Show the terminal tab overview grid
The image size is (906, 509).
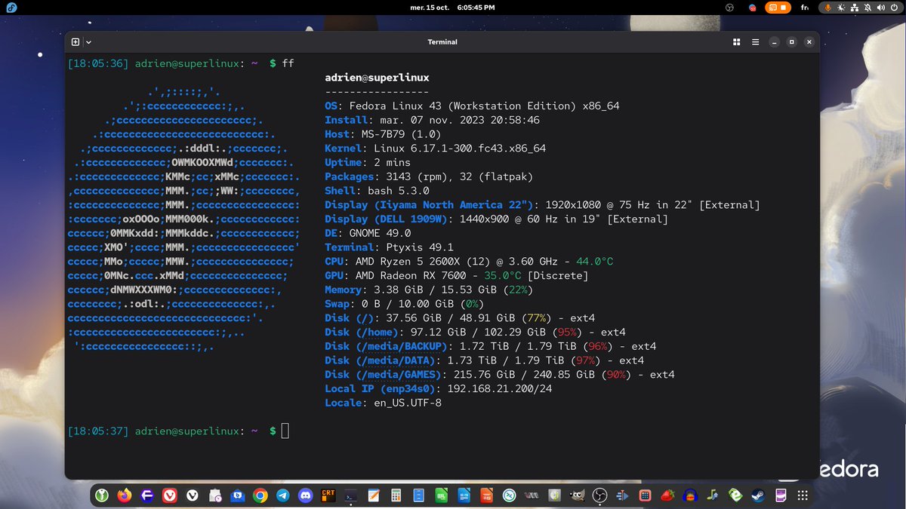pyautogui.click(x=737, y=42)
